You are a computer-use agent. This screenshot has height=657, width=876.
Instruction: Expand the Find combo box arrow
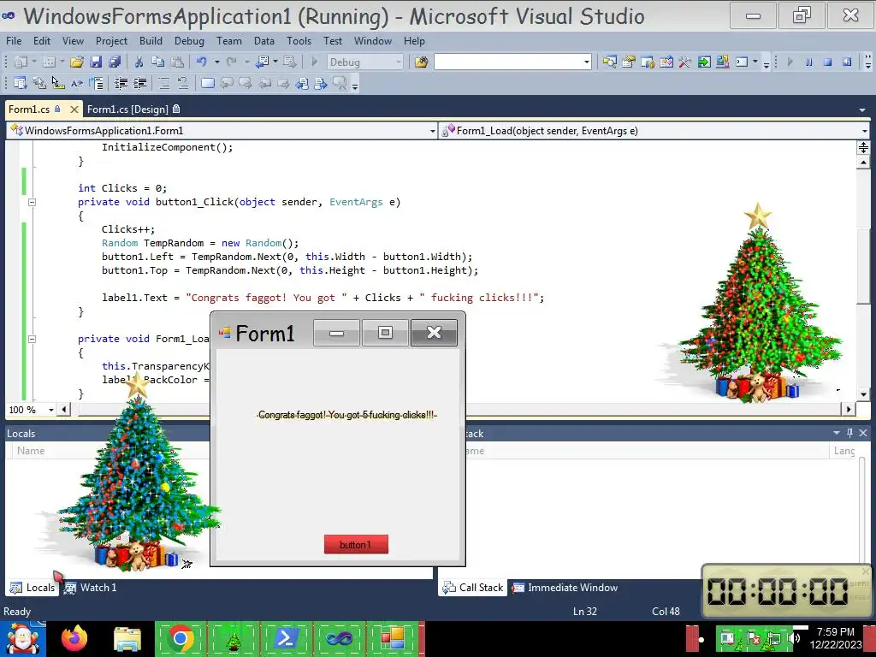tap(587, 62)
